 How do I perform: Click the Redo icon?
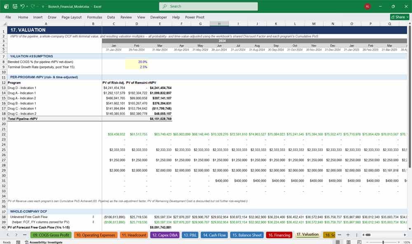[33, 6]
